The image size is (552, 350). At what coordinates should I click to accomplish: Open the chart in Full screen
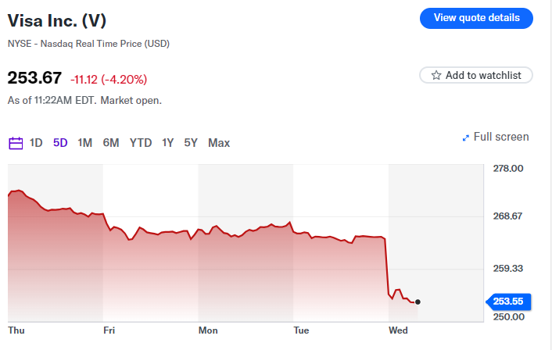[x=500, y=137]
